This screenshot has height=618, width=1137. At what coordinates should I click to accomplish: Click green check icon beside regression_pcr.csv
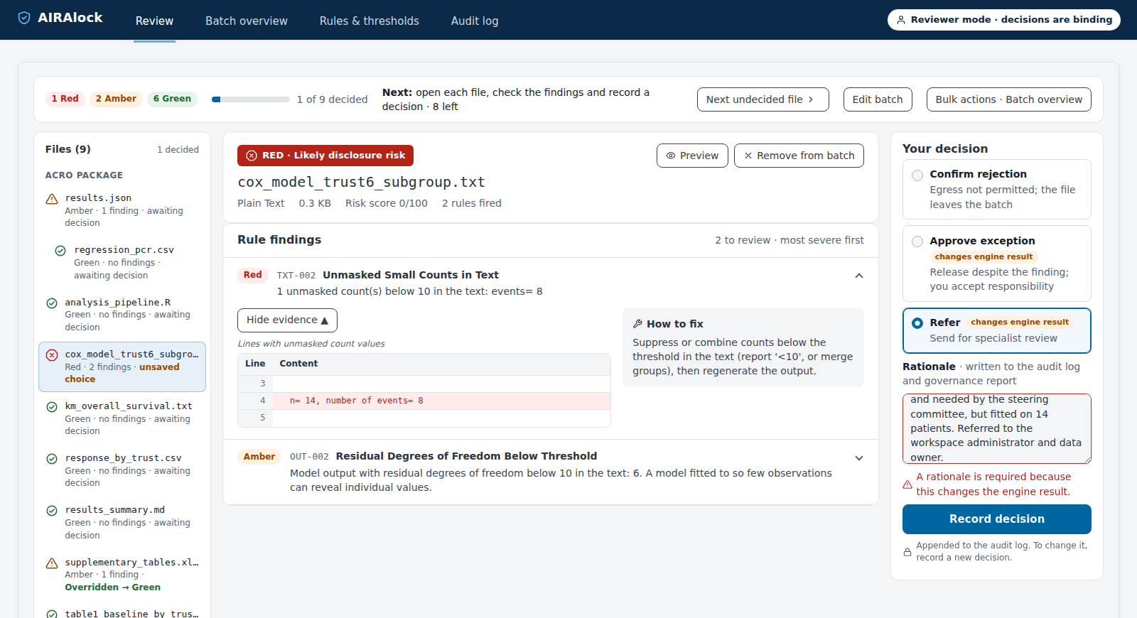(60, 251)
